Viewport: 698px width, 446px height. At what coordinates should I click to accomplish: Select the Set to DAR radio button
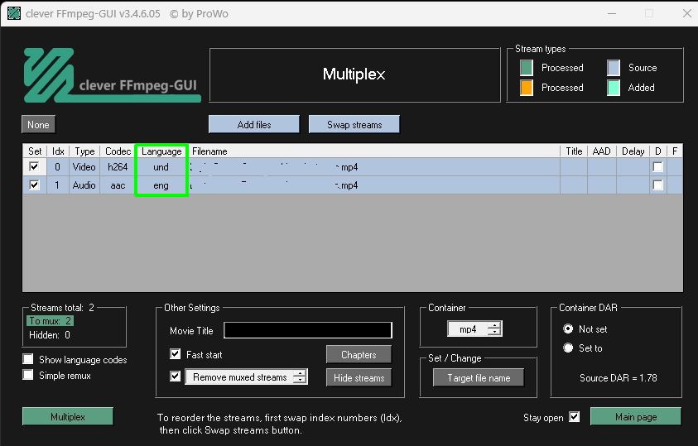tap(568, 348)
